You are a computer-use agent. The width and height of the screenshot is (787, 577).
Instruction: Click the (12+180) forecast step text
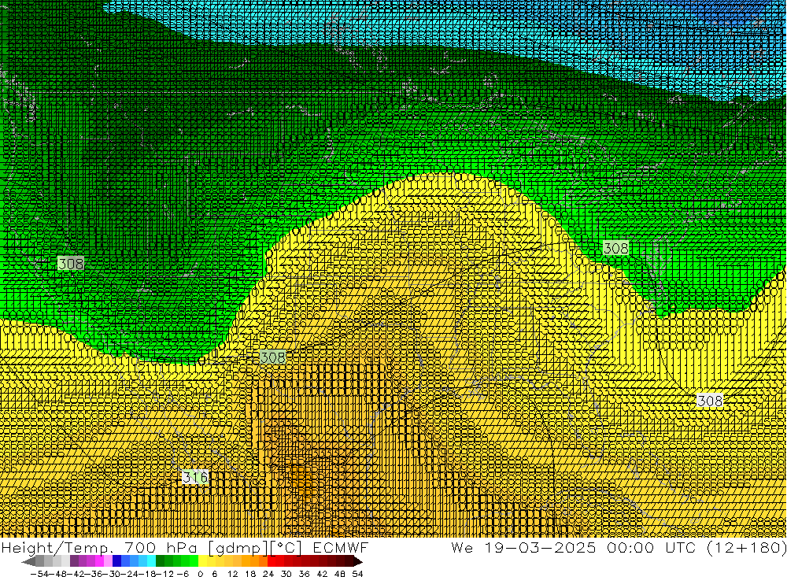click(x=747, y=547)
